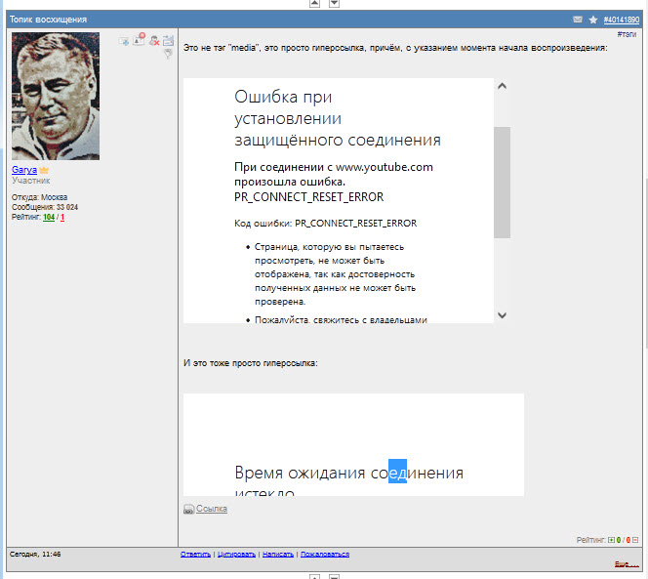Screen dimensions: 648x579
Task: Click the envelope icon in the post header
Action: (578, 20)
